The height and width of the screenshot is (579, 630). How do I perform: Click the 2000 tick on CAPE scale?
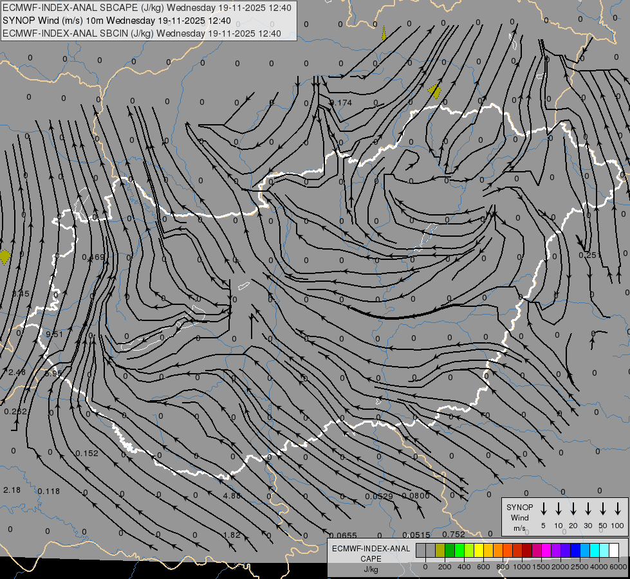pyautogui.click(x=560, y=567)
